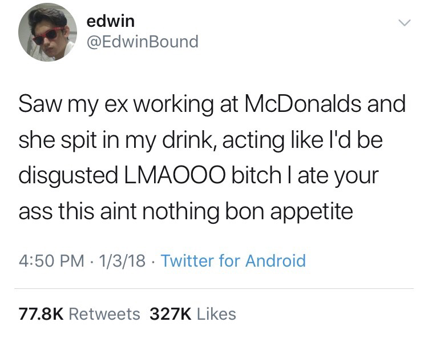Visit the @EdwinBound handle
The width and height of the screenshot is (428, 338).
pyautogui.click(x=143, y=42)
